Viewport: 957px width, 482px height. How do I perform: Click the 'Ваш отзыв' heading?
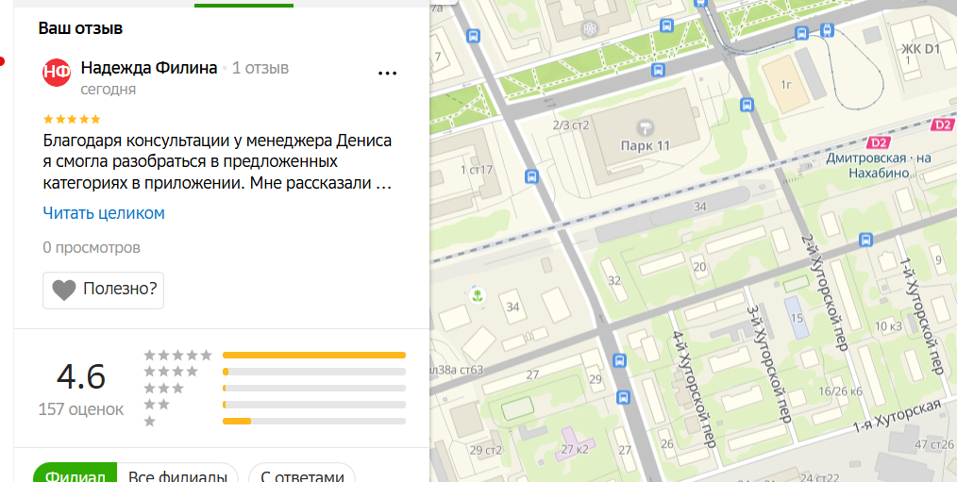[x=80, y=28]
